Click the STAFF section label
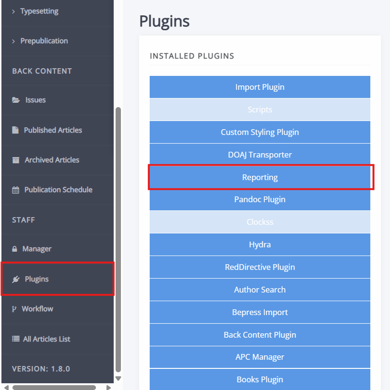 tap(24, 220)
